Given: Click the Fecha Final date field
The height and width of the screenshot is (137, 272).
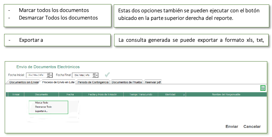Looking at the screenshot, I should tap(82, 75).
